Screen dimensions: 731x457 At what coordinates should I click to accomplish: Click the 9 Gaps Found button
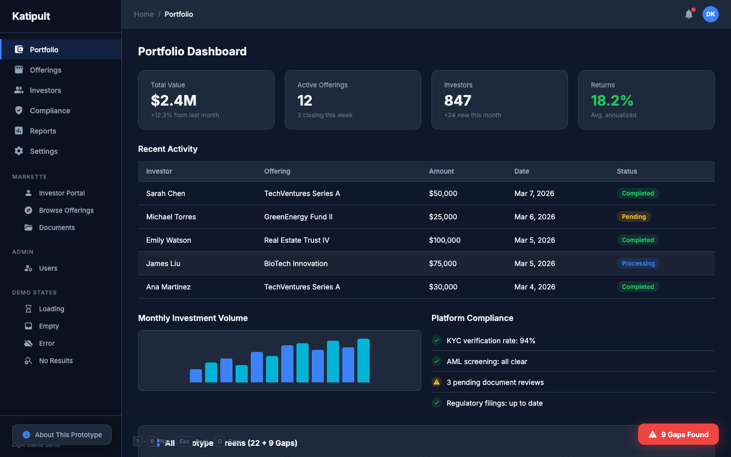pyautogui.click(x=678, y=434)
